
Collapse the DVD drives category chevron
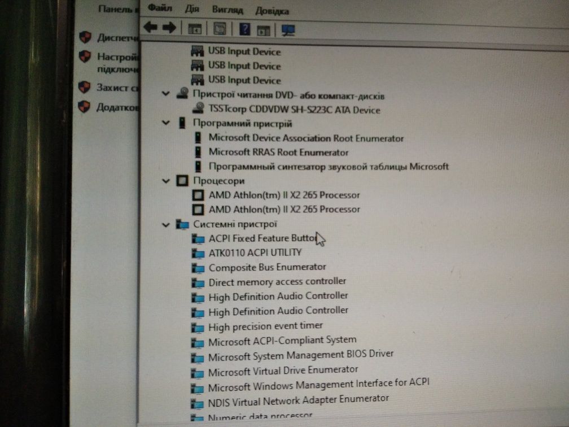[166, 94]
